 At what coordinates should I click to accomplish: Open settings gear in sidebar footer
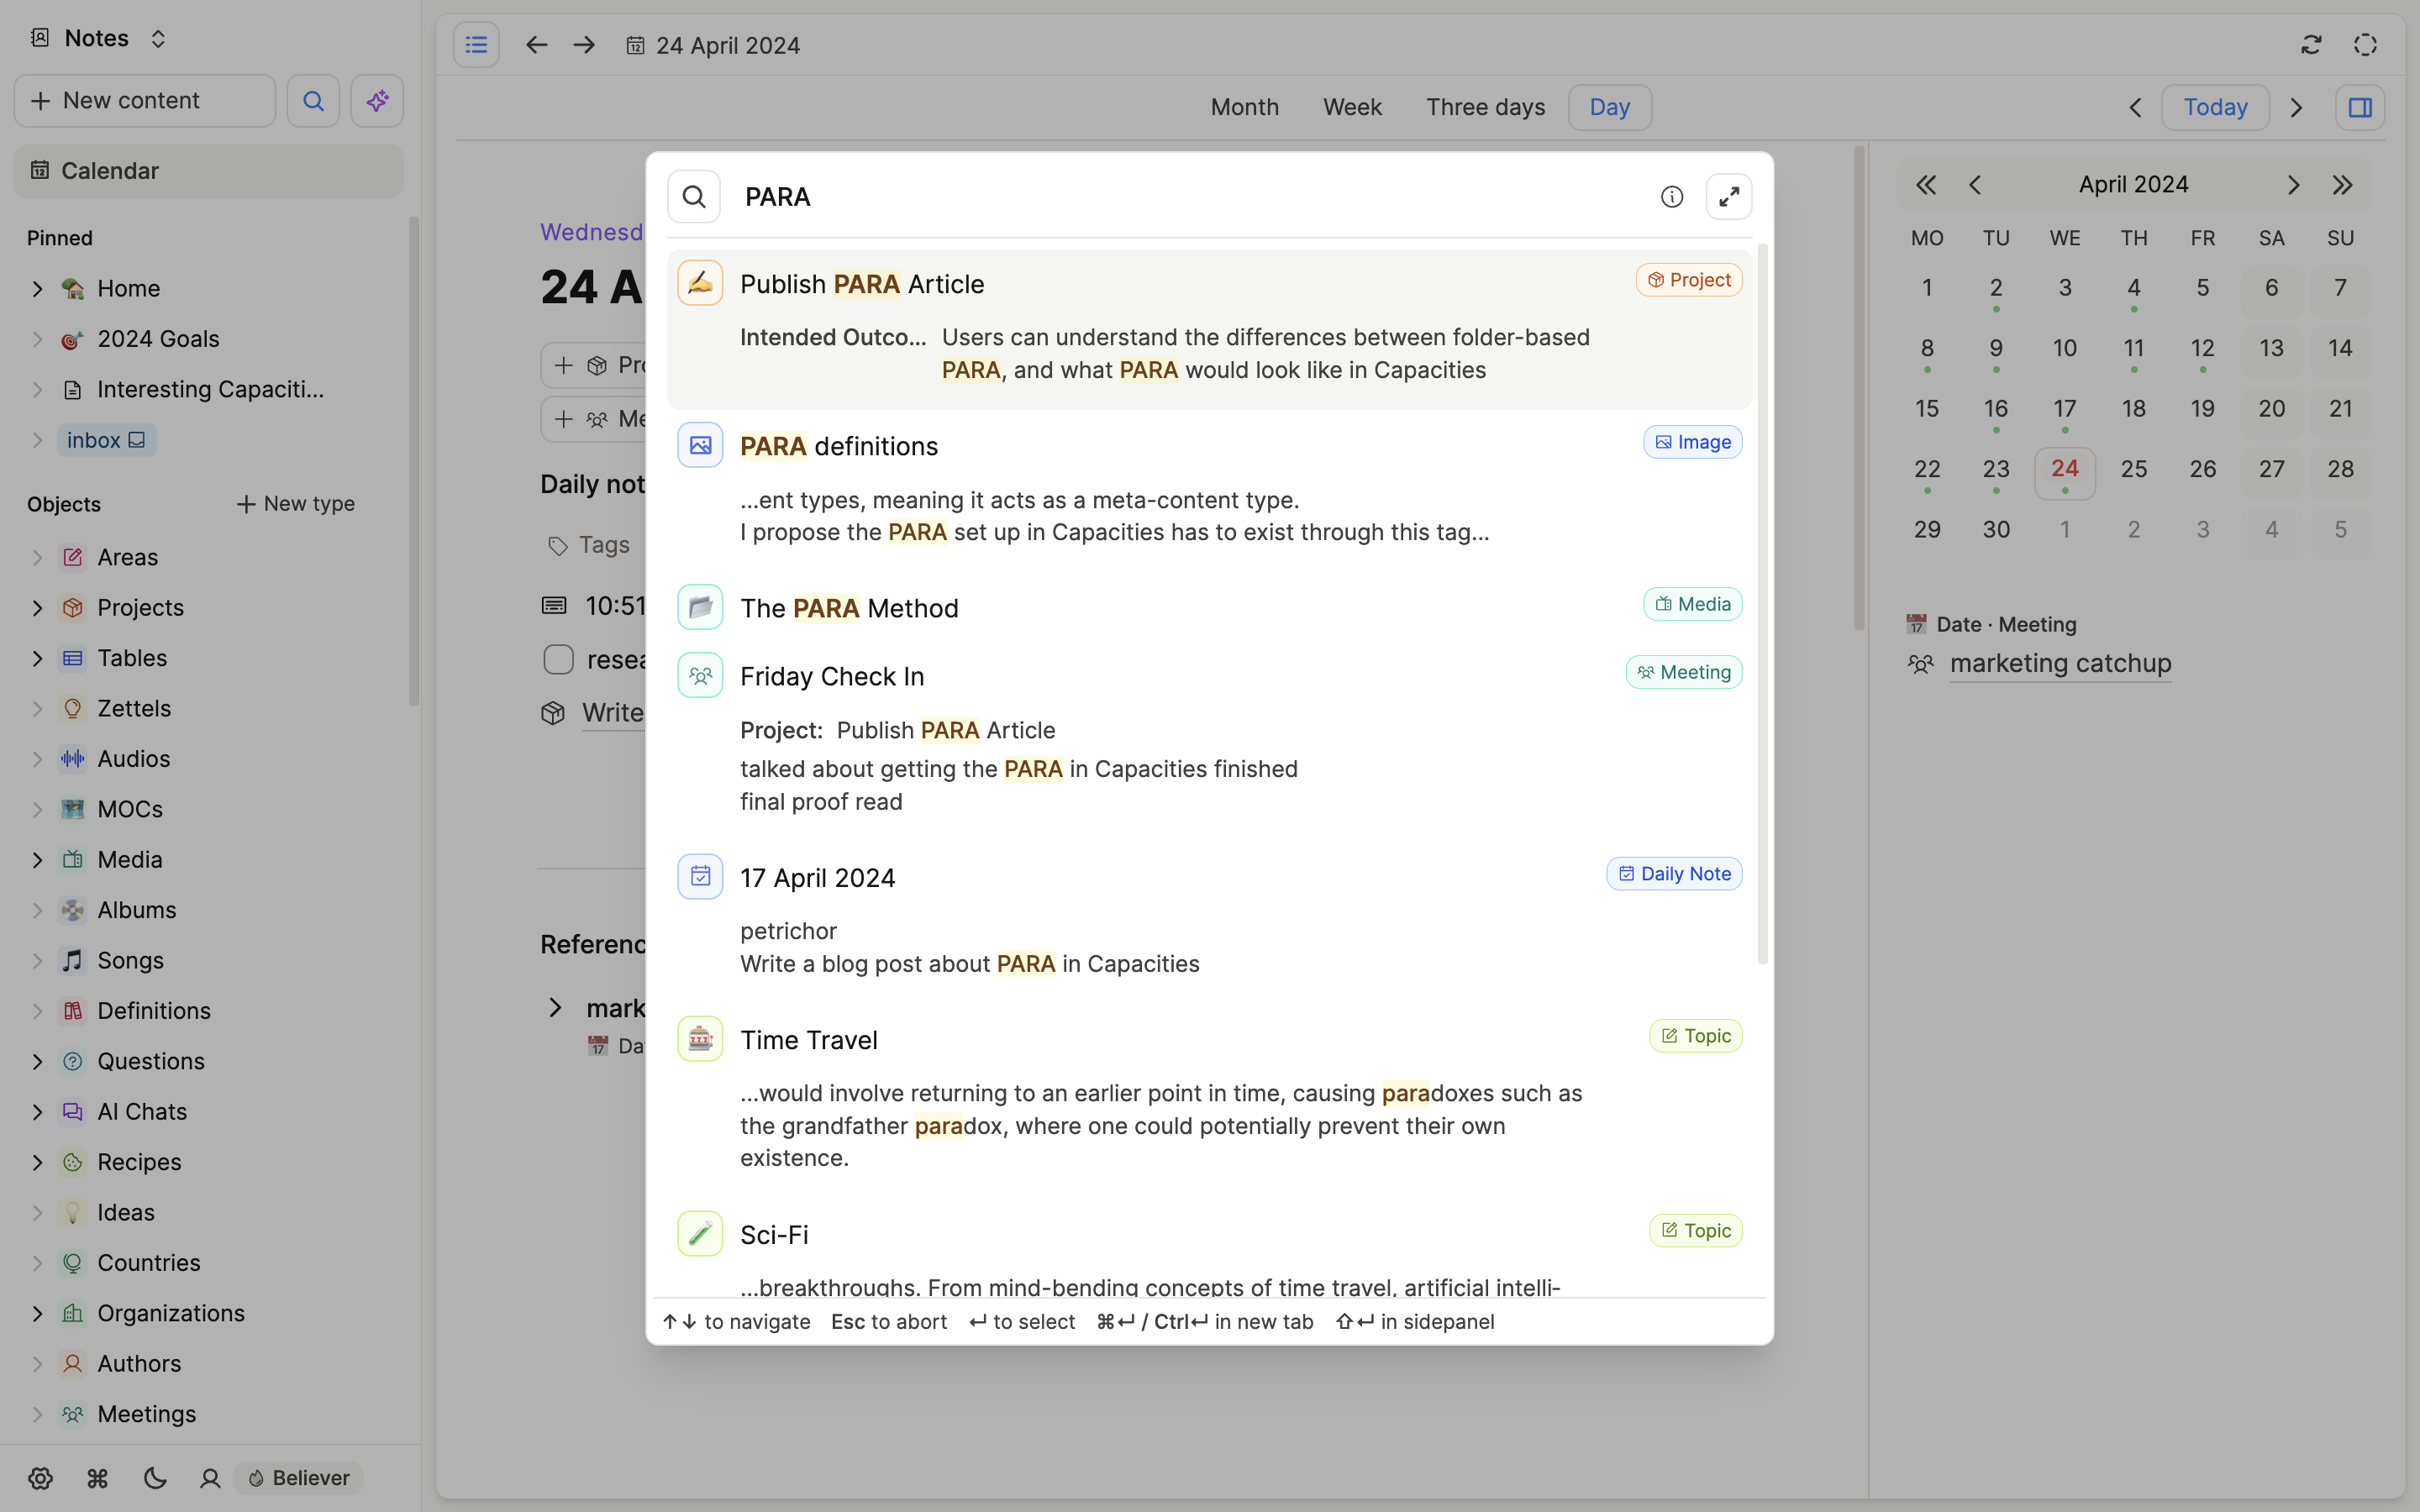[x=40, y=1478]
